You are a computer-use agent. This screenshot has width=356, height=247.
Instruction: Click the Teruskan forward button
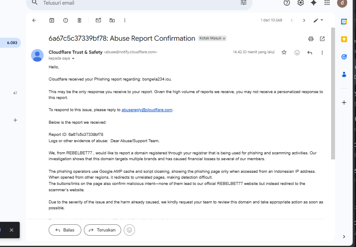102,230
